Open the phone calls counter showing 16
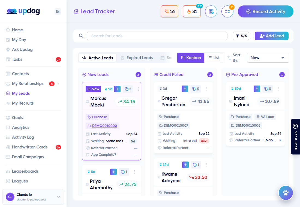 [x=170, y=11]
